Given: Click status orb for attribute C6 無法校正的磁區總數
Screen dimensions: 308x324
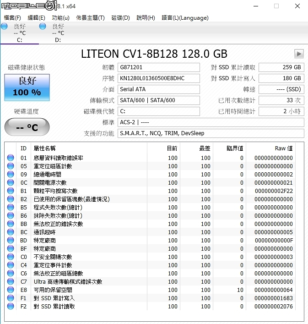Looking at the screenshot, I should [11, 274].
